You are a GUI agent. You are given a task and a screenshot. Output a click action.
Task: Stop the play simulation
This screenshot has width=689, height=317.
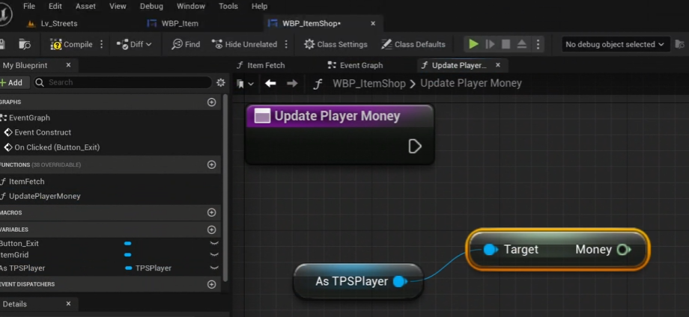coord(506,44)
